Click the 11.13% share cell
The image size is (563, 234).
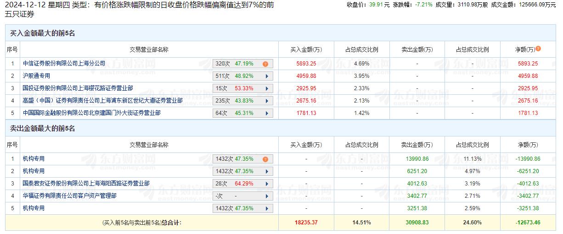(x=472, y=159)
